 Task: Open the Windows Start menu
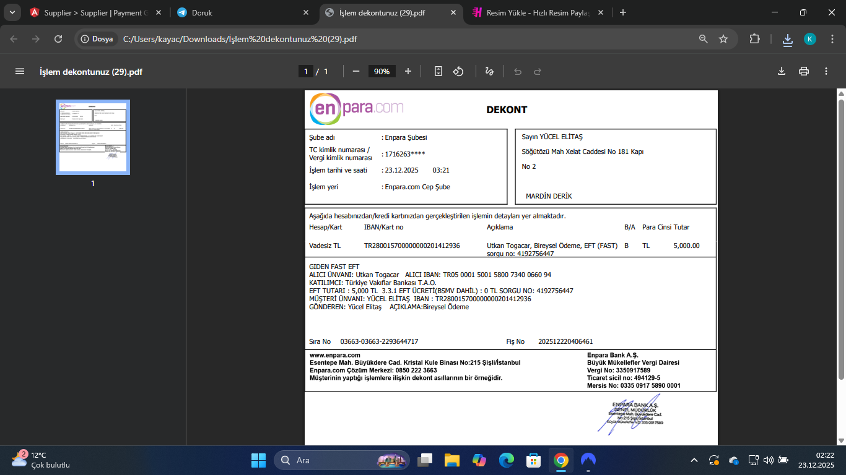pyautogui.click(x=258, y=460)
